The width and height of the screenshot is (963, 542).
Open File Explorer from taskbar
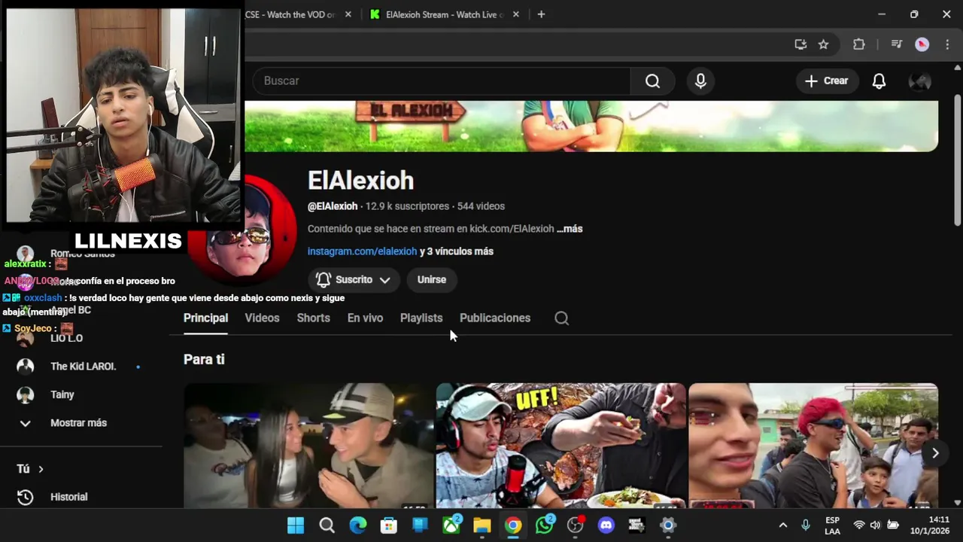[481, 525]
